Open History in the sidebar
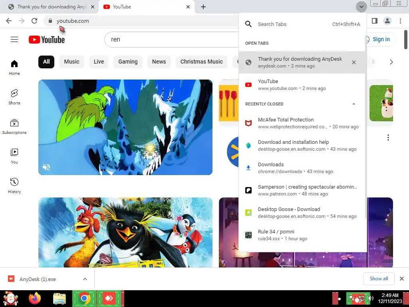 point(14,186)
